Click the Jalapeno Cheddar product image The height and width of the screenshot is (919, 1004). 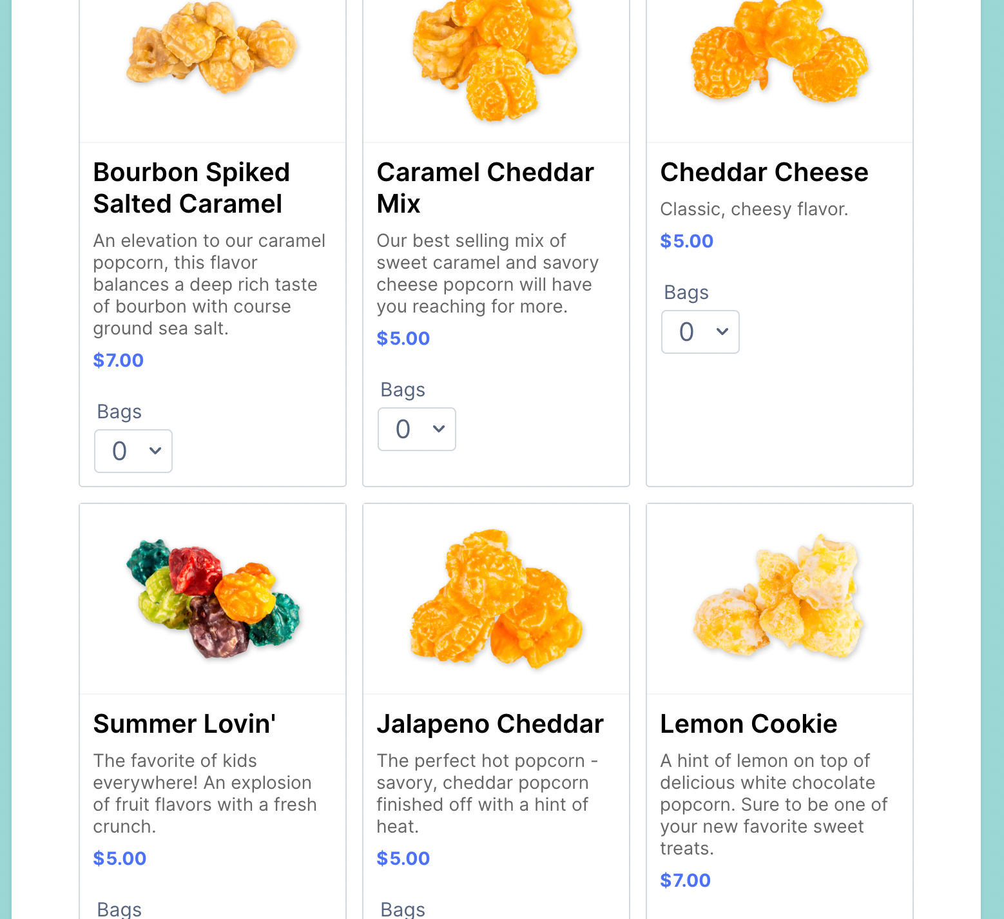(496, 598)
